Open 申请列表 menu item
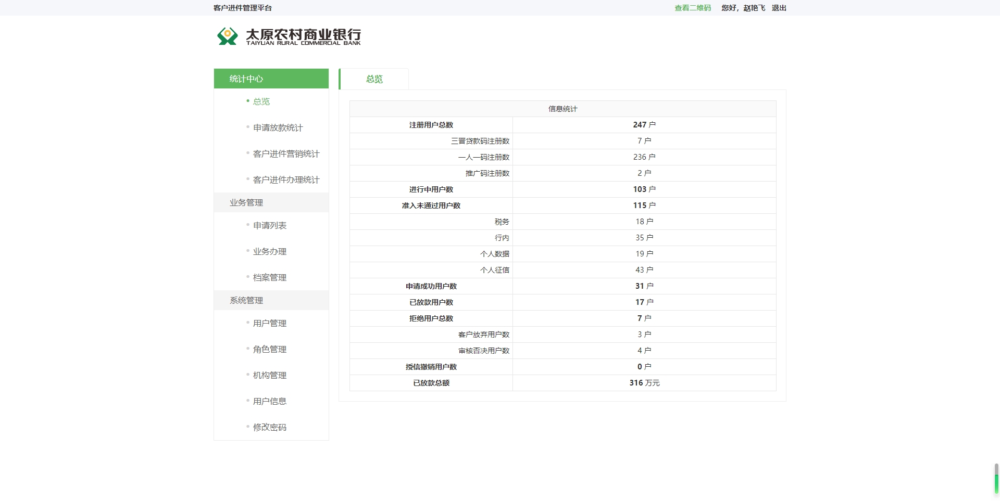 [270, 225]
